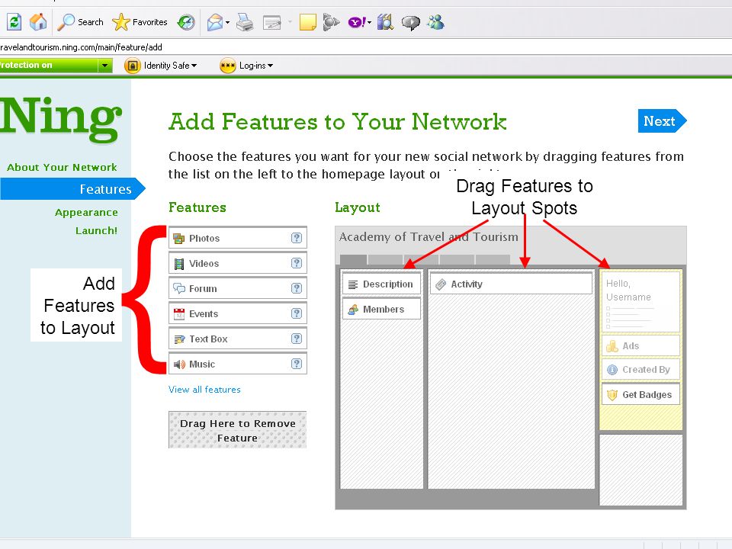Click the speech bubble Discuss icon
The width and height of the screenshot is (732, 549).
pos(411,22)
